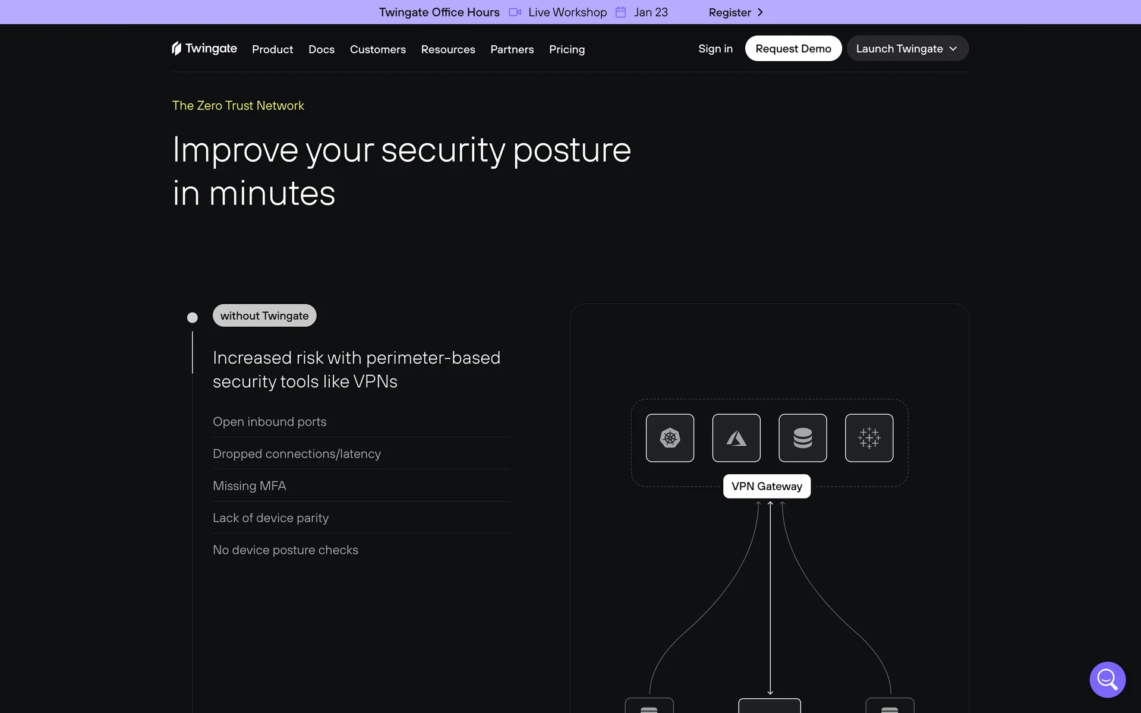Click the Request Demo button
1141x713 pixels.
pyautogui.click(x=793, y=49)
